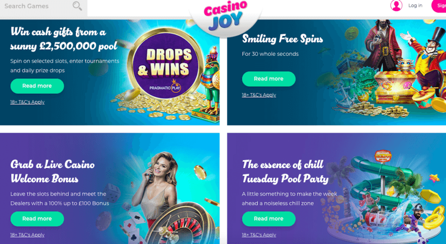The width and height of the screenshot is (446, 244).
Task: Open 18+ T&C's under Live Casino bonus
Action: point(27,235)
